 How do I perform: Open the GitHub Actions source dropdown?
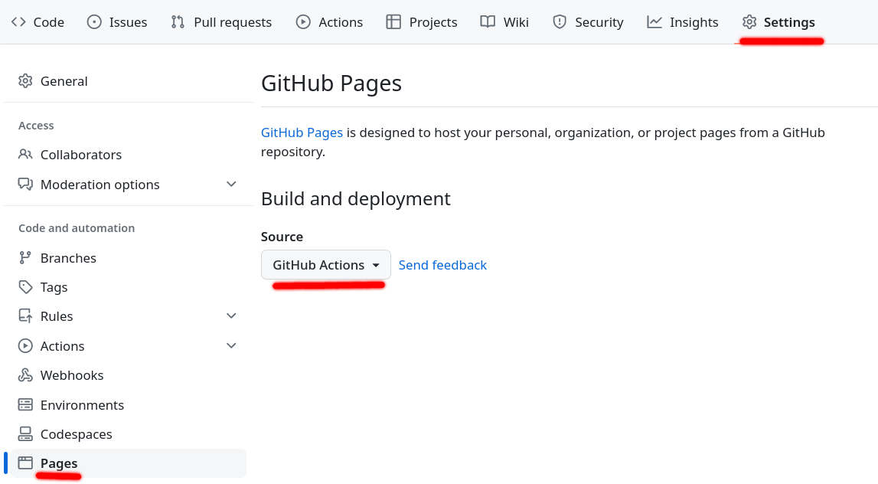[326, 264]
